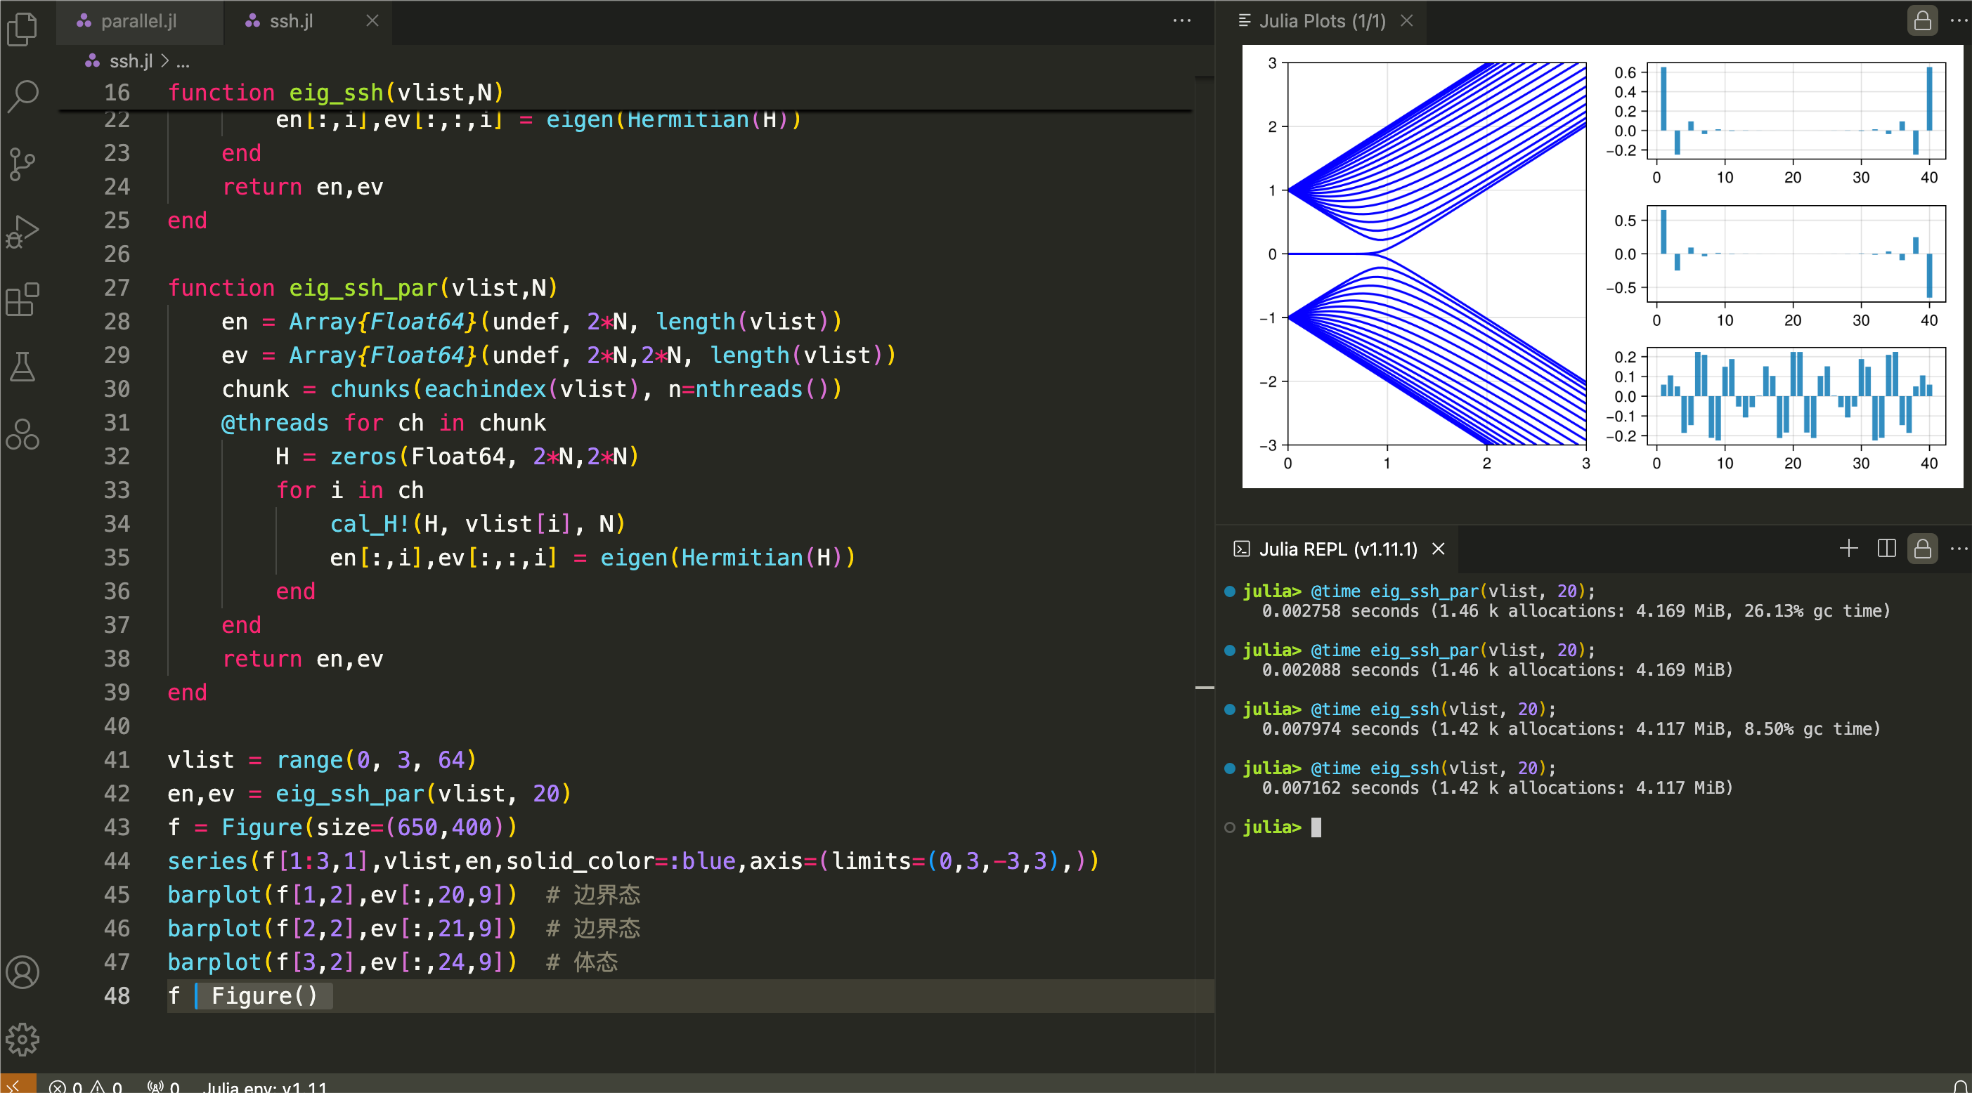Open the Julia three-circles view icon
The image size is (1972, 1093).
click(x=22, y=434)
